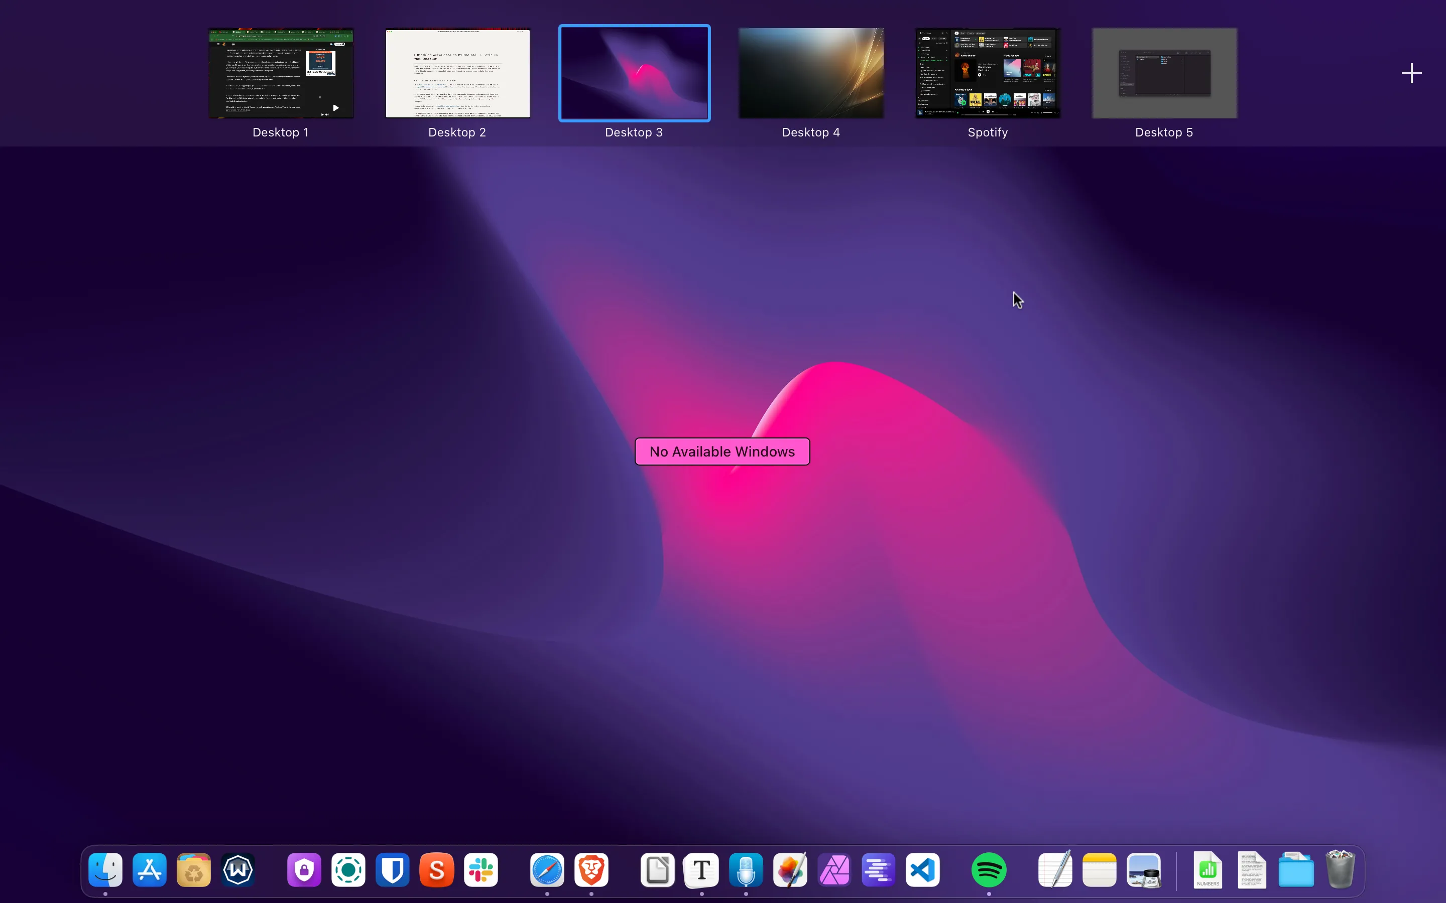Image resolution: width=1446 pixels, height=903 pixels.
Task: Launch Safari browser
Action: point(546,870)
